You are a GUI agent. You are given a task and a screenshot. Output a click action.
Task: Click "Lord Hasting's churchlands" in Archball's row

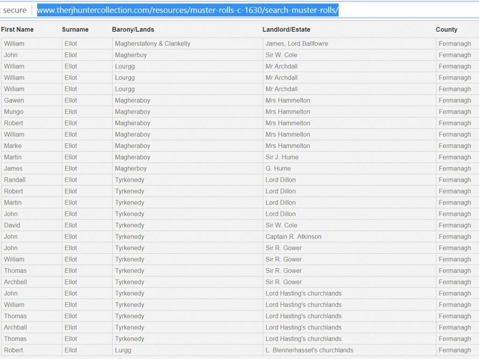pyautogui.click(x=303, y=327)
